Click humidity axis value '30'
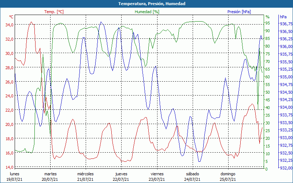 (268, 123)
